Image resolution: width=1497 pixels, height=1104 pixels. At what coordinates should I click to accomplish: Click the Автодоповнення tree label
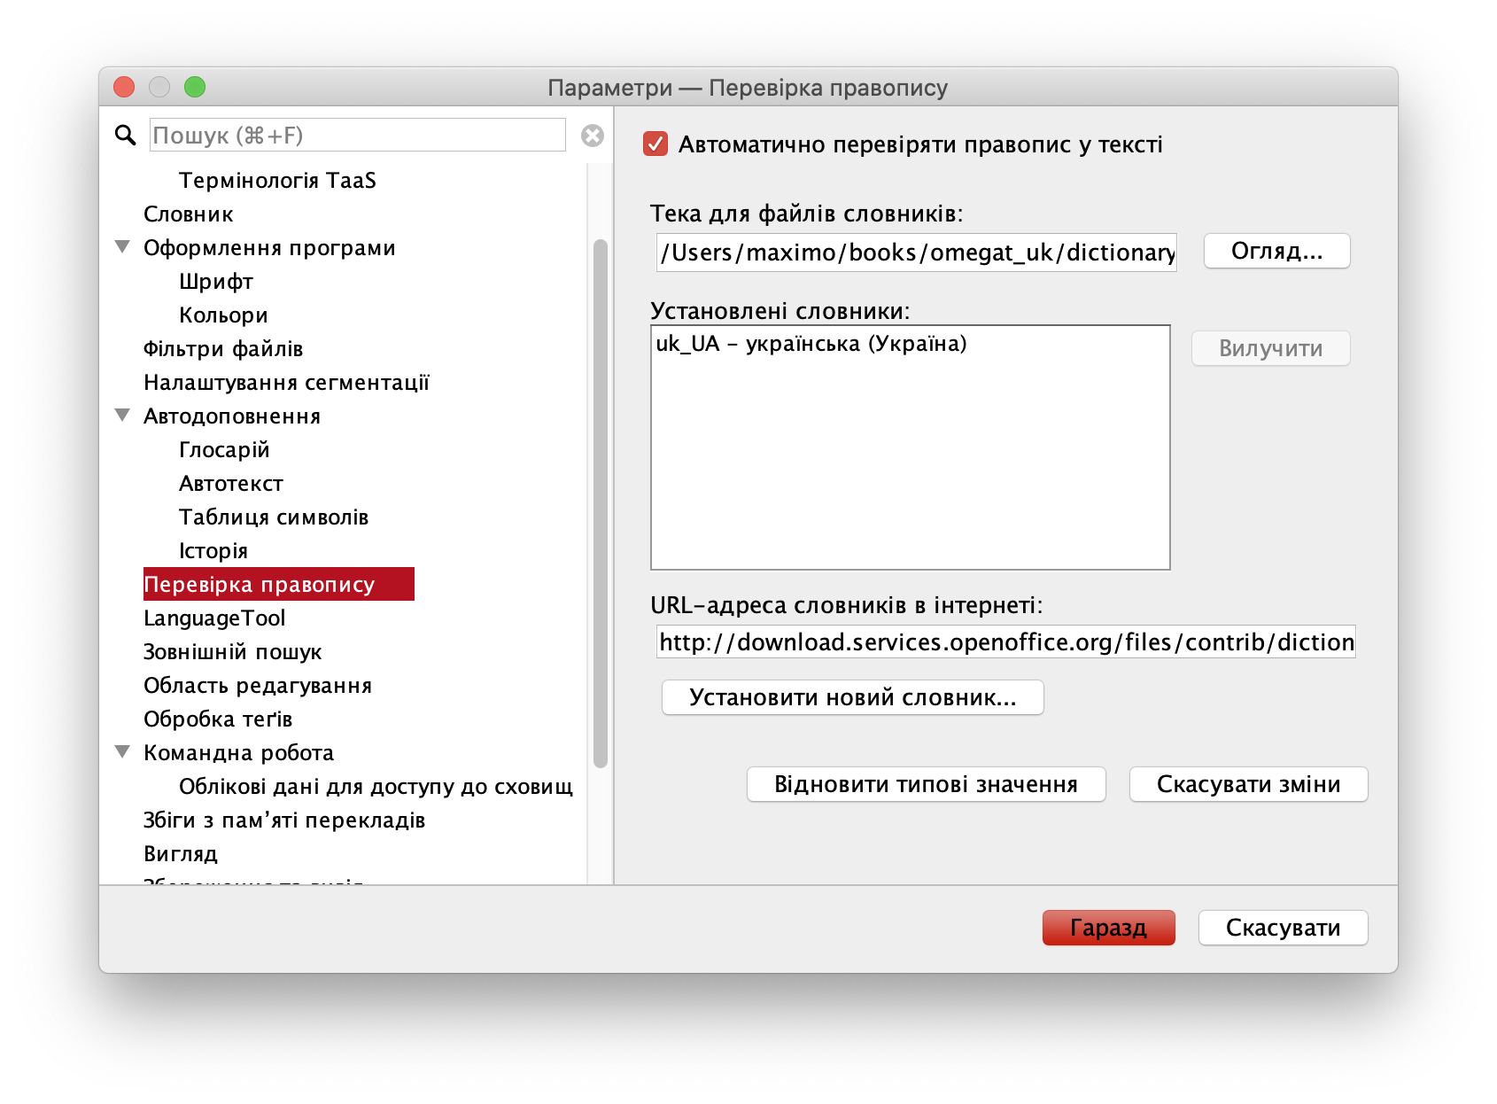point(232,416)
